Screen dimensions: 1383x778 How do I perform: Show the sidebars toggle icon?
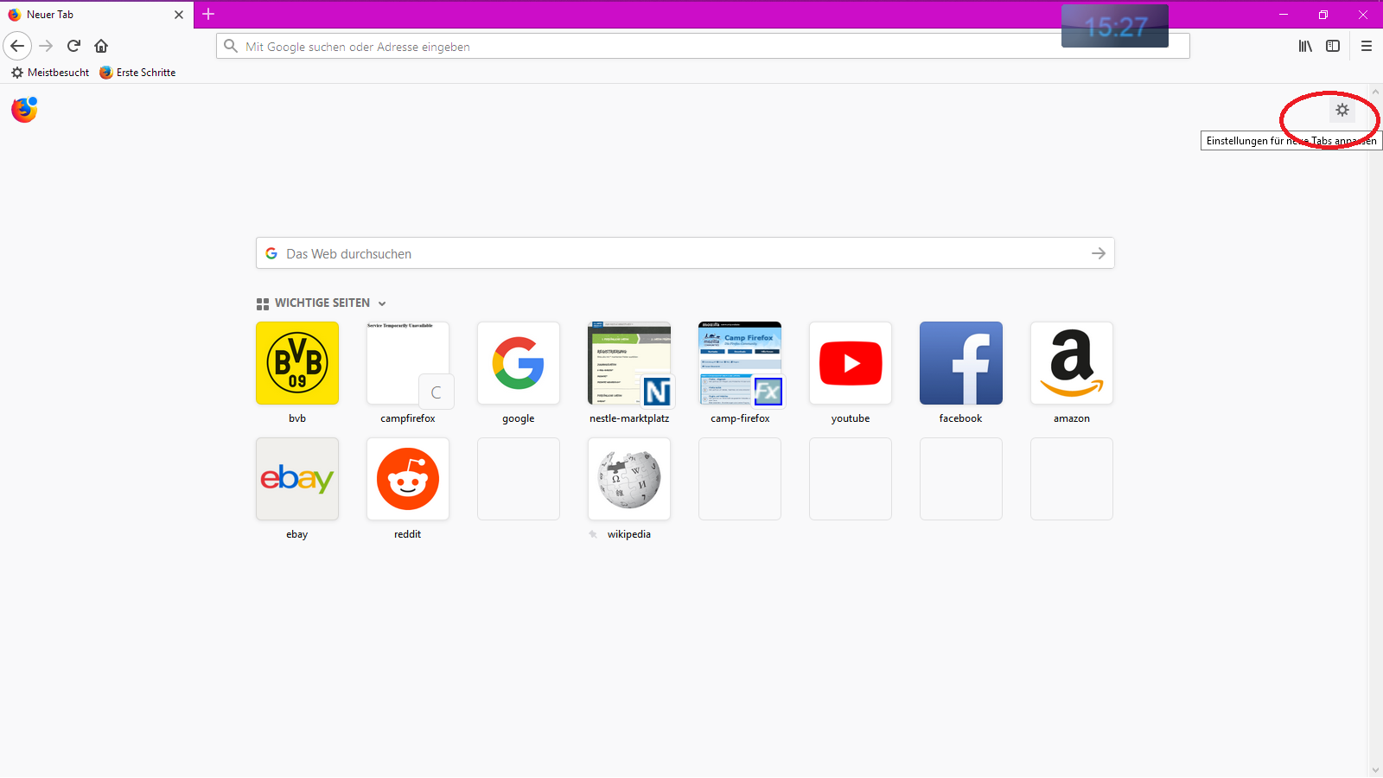coord(1333,46)
